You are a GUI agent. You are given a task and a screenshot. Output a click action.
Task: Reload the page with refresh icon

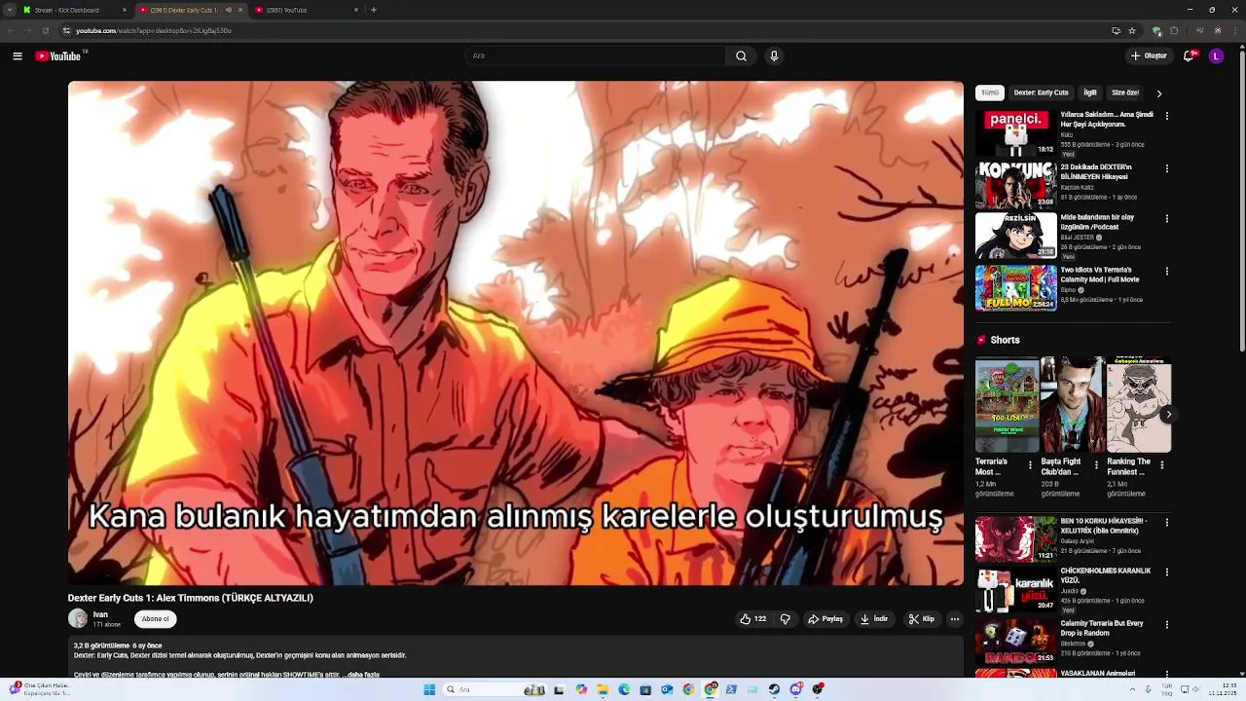[45, 30]
